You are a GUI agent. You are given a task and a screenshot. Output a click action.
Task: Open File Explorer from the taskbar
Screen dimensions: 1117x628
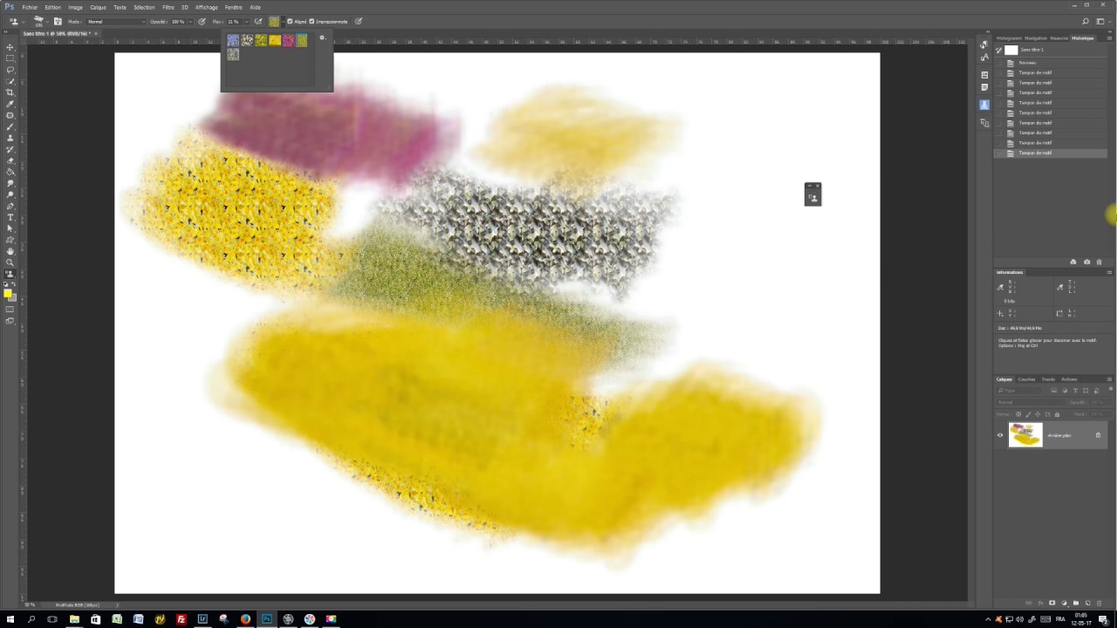[x=74, y=619]
